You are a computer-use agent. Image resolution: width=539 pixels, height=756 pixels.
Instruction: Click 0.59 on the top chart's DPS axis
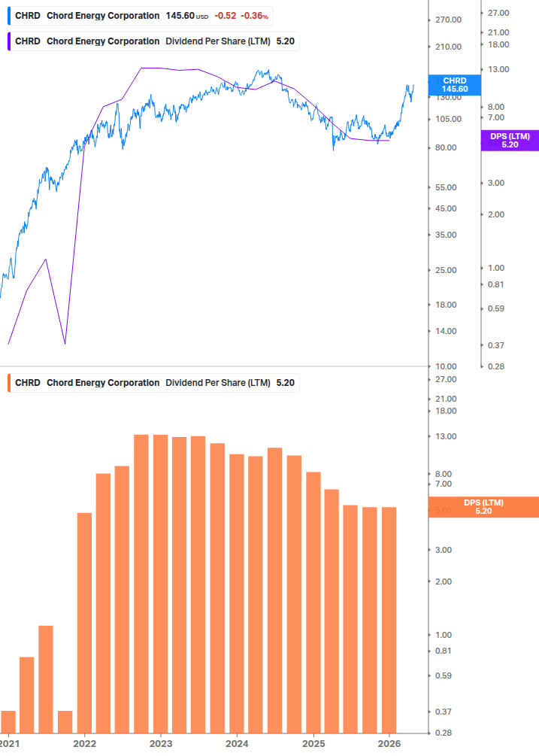pos(496,308)
